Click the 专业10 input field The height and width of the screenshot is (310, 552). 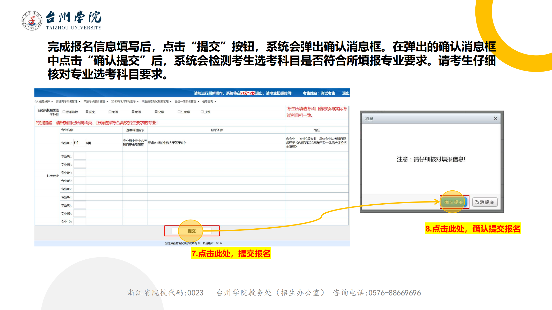tap(79, 221)
